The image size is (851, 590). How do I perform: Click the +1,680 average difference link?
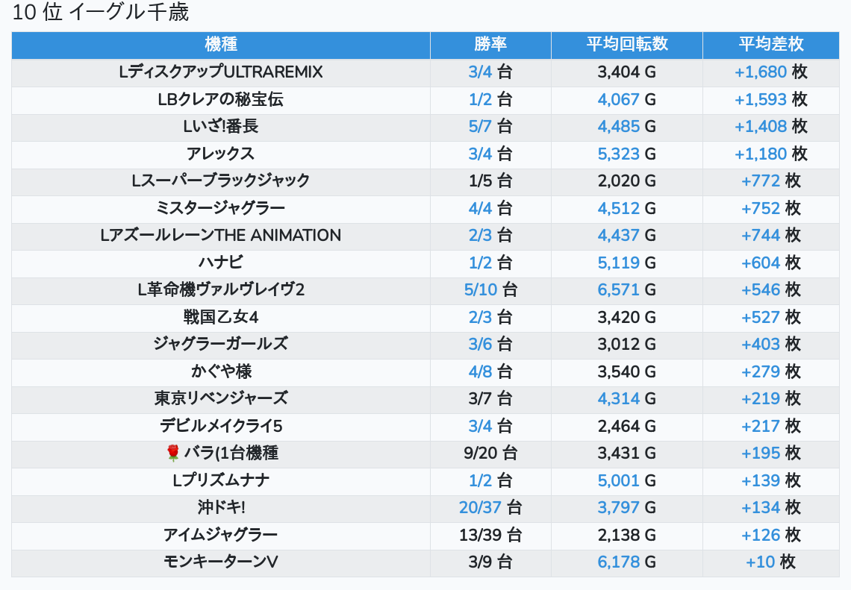point(761,72)
